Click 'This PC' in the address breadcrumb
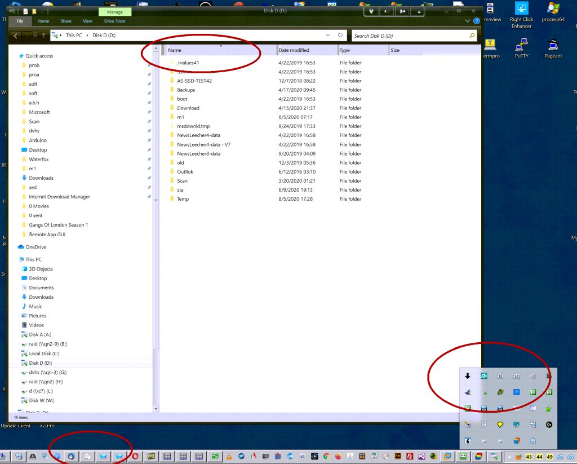The height and width of the screenshot is (464, 577). (74, 36)
